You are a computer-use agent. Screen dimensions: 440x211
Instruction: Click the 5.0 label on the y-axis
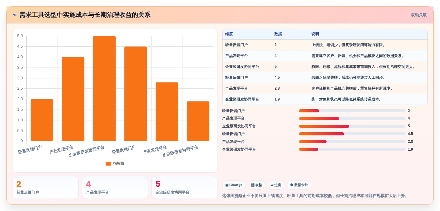click(20, 36)
